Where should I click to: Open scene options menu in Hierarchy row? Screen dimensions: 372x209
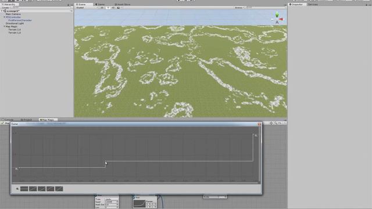[71, 11]
